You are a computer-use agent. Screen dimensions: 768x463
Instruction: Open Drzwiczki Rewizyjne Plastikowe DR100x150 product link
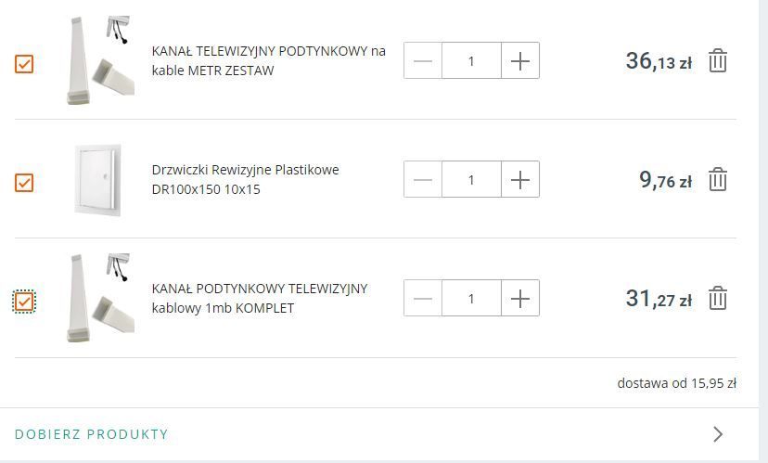coord(246,179)
